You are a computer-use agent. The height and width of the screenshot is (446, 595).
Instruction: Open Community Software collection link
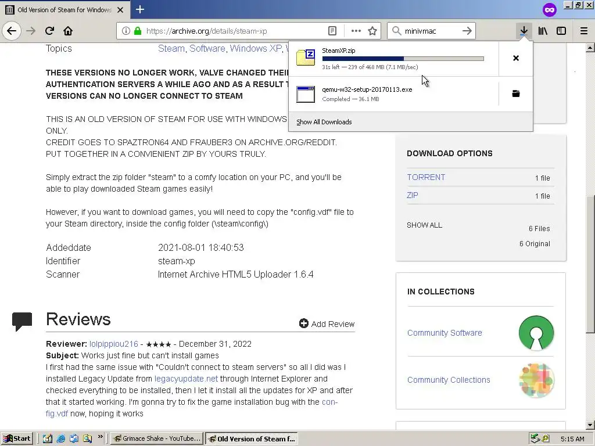(445, 333)
